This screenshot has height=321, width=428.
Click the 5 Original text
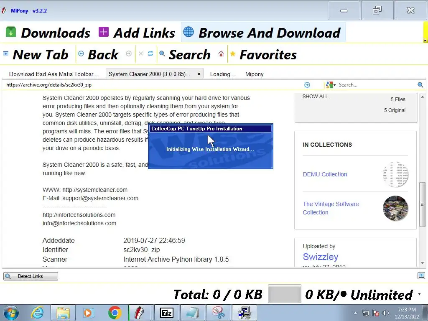[x=395, y=110]
